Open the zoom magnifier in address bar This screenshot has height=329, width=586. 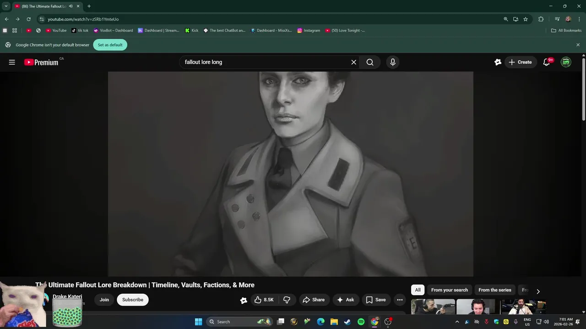click(x=506, y=19)
